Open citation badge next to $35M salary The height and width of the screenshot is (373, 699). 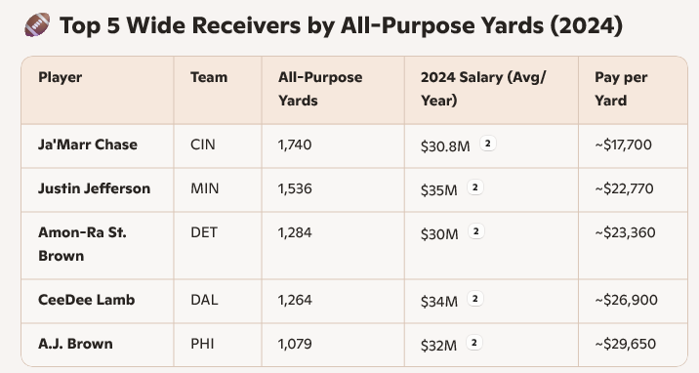(475, 187)
